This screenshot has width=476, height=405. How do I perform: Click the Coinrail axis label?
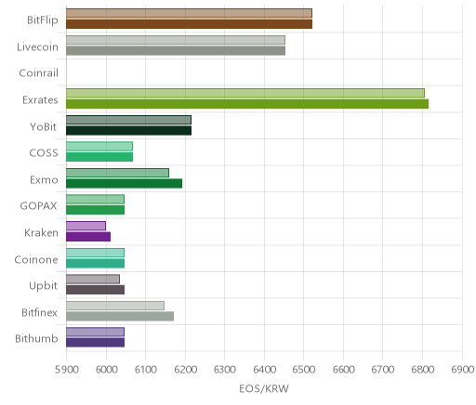click(39, 73)
